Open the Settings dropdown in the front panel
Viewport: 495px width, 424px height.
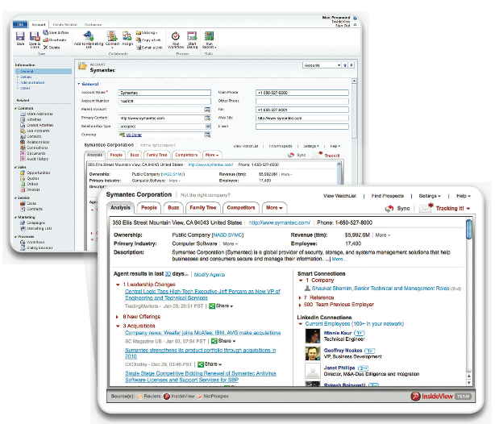coord(430,196)
